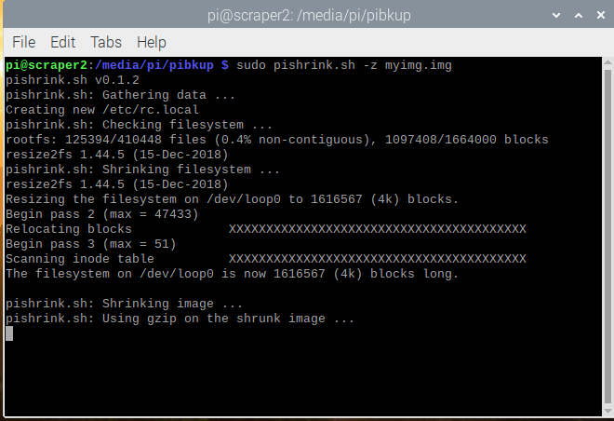Click the blue /media/pi/pibkup path

(x=154, y=65)
